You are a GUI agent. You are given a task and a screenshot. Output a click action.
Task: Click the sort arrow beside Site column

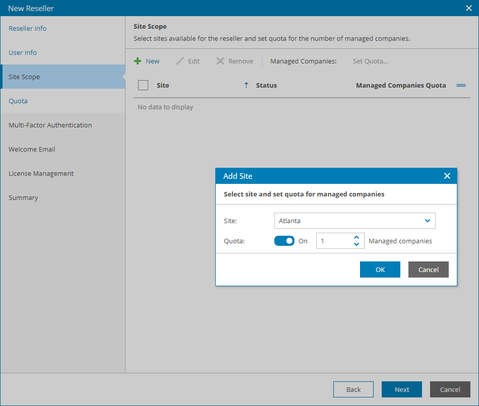(246, 86)
